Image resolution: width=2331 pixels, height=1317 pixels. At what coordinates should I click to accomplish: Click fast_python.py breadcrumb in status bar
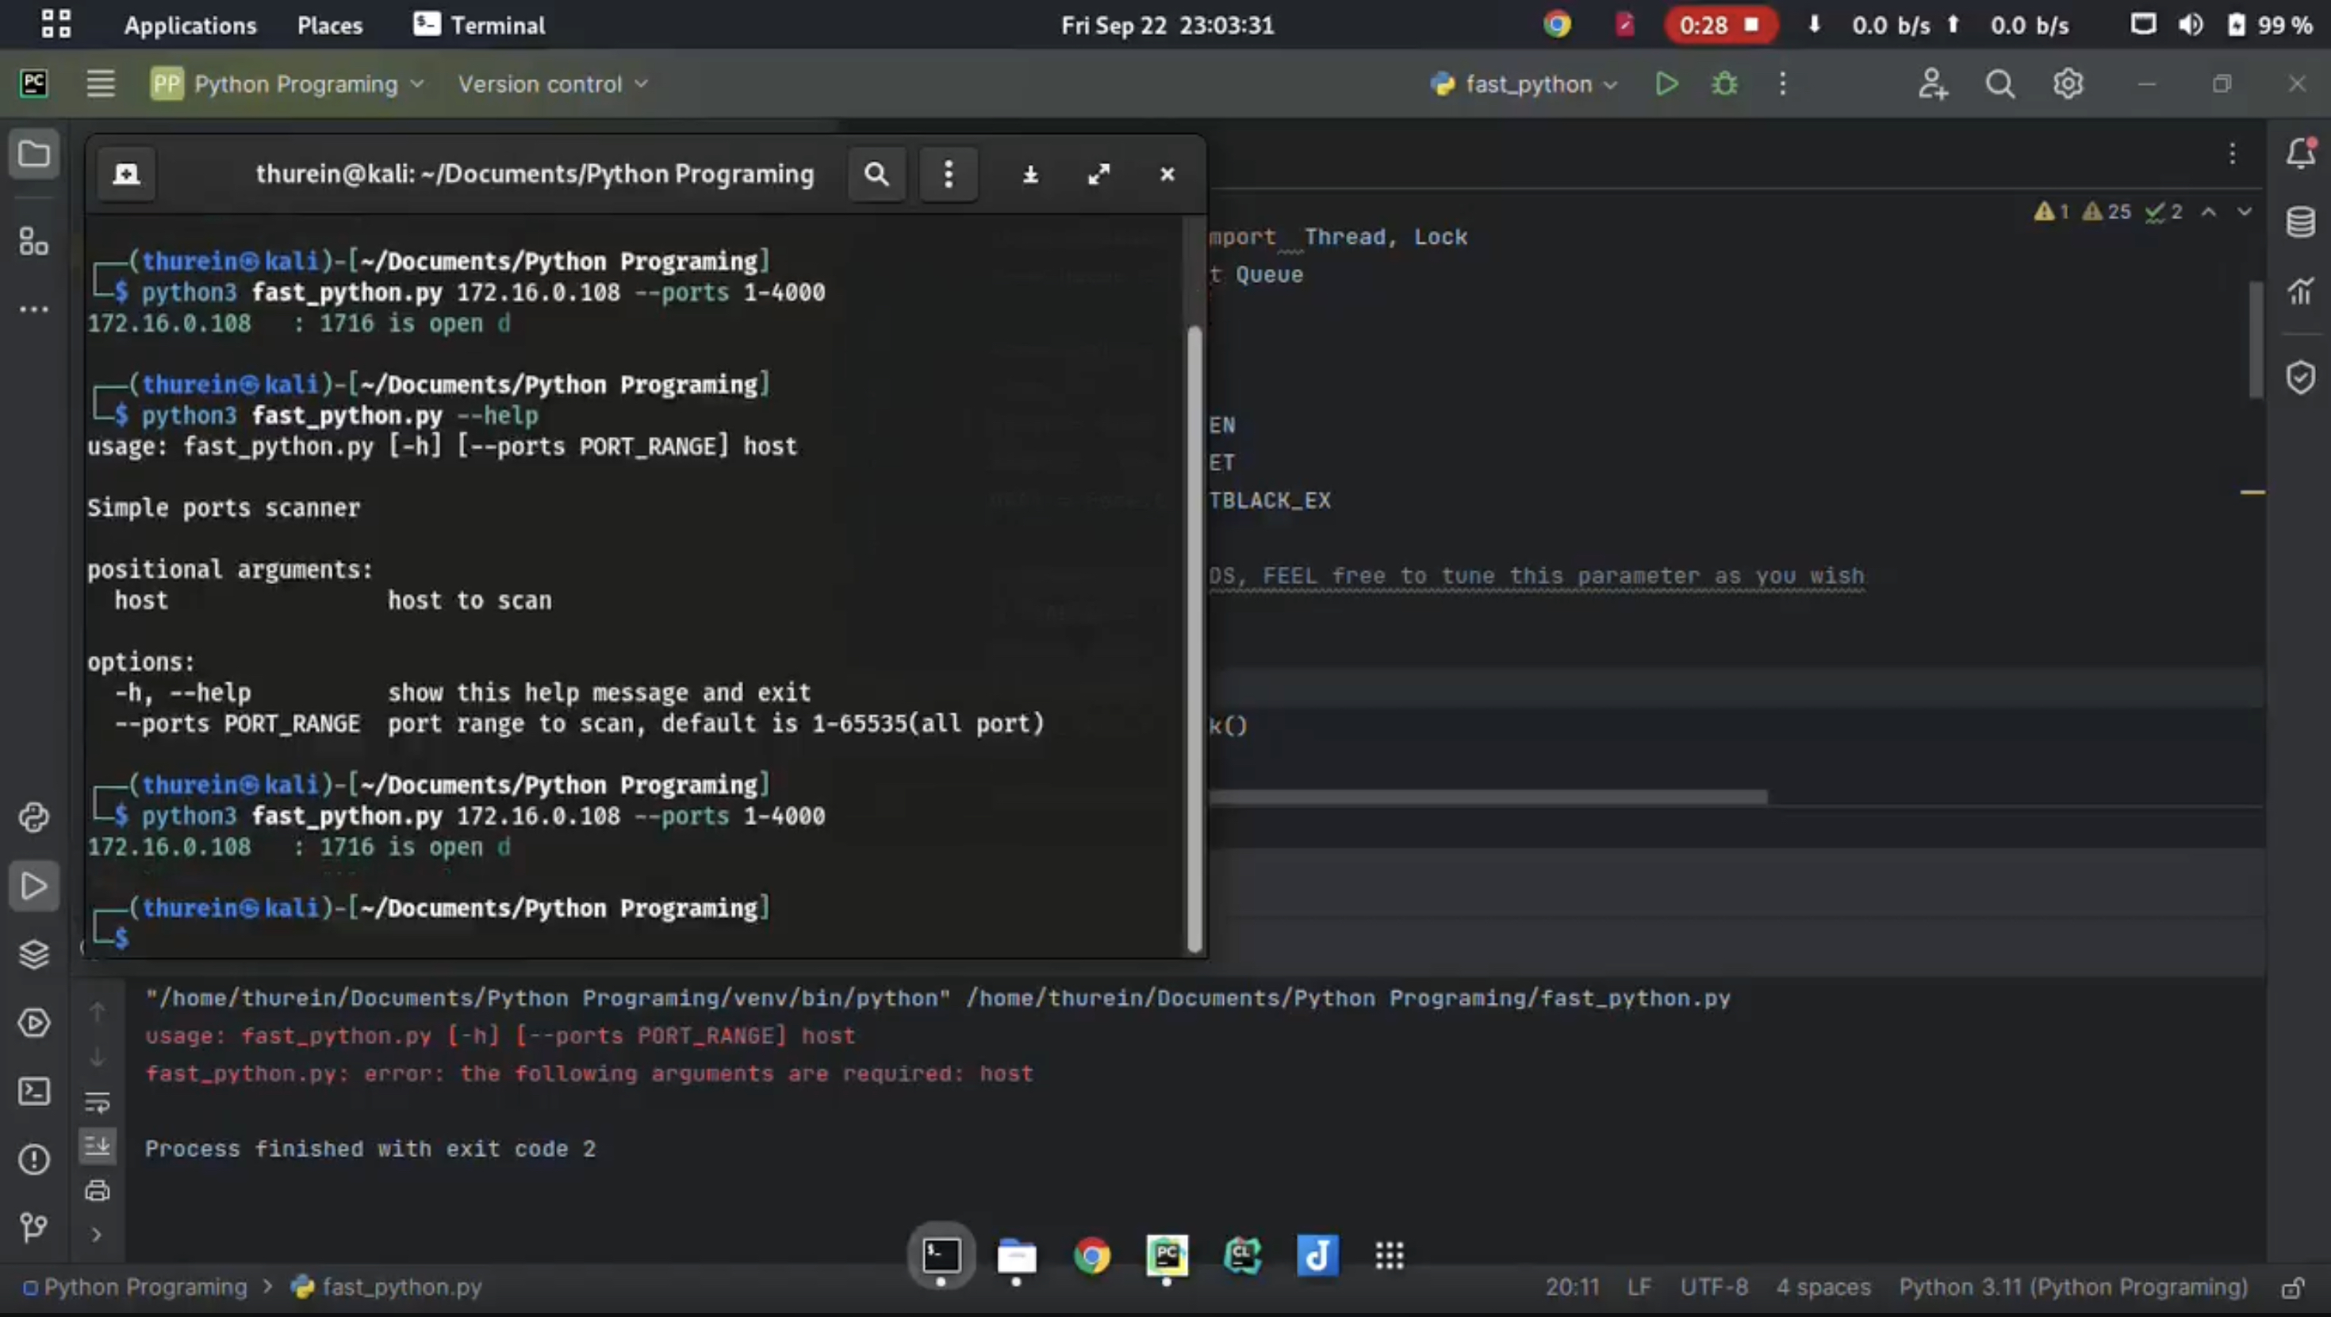[x=387, y=1287]
